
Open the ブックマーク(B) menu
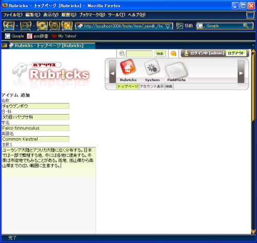click(x=92, y=15)
